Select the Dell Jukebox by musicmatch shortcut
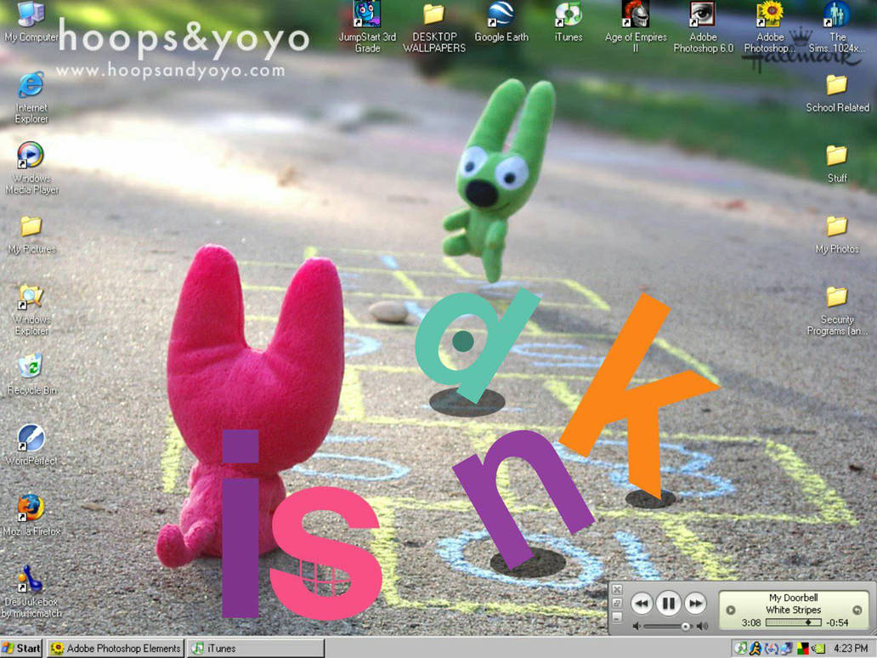877x658 pixels. click(31, 592)
